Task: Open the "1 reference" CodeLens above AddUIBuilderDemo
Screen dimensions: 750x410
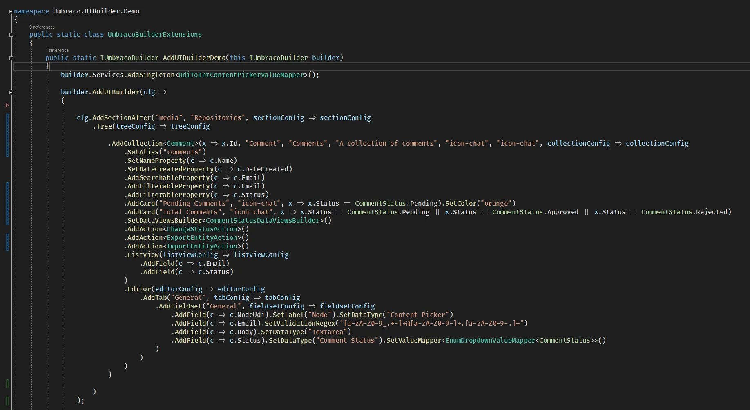Action: tap(57, 50)
